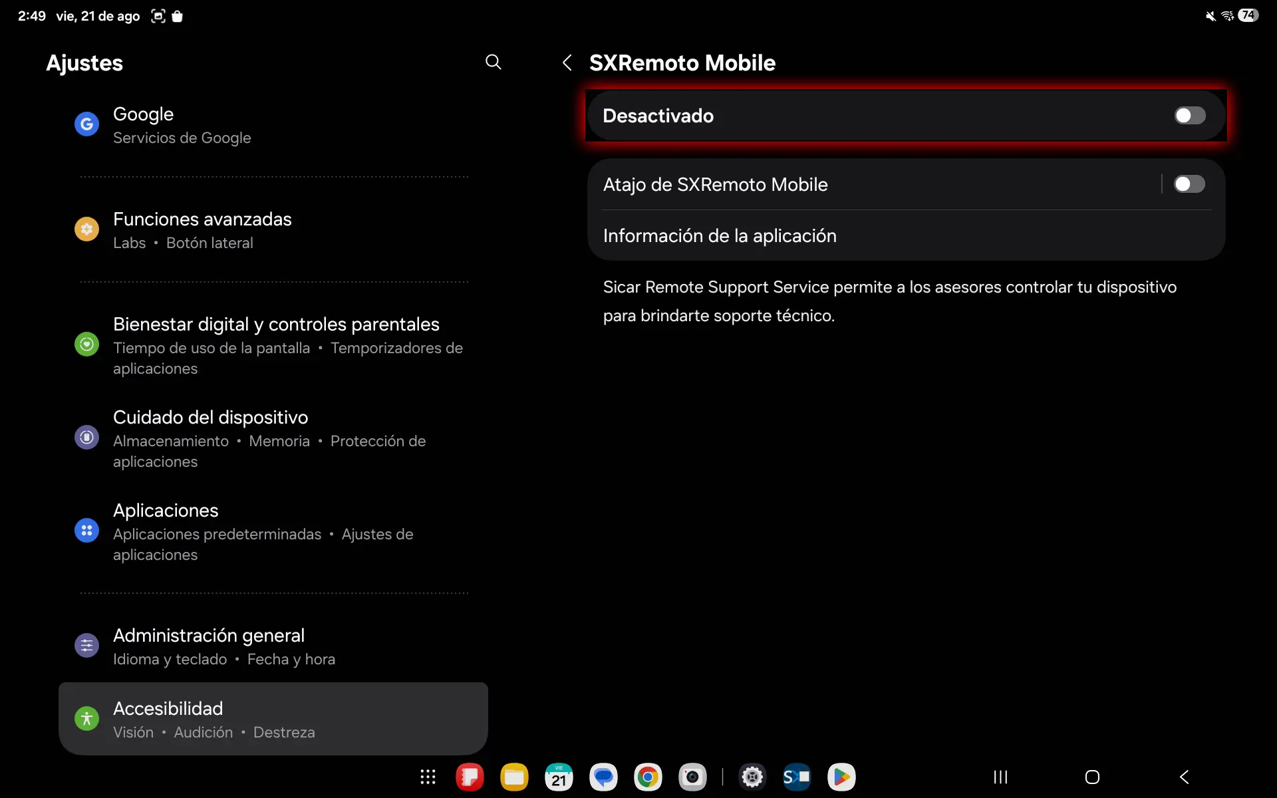Tap the date vie, 21 de ago

point(98,16)
